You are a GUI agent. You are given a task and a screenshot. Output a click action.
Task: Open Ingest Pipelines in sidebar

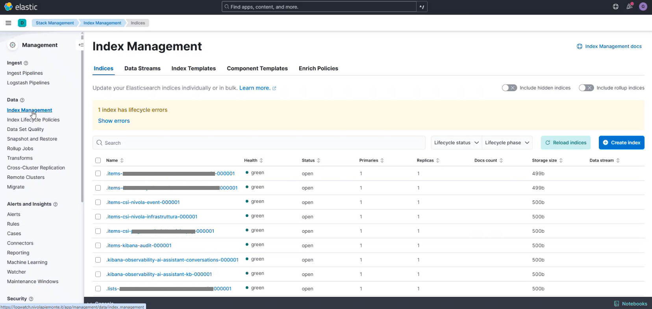[25, 73]
